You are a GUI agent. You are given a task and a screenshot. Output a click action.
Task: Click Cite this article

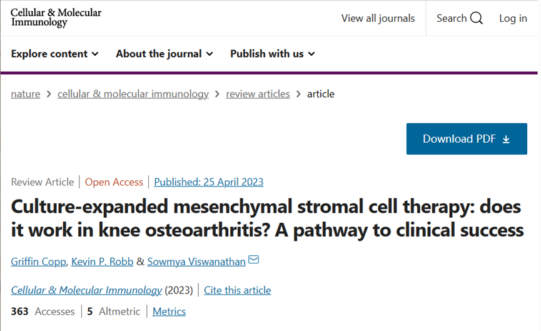point(238,290)
